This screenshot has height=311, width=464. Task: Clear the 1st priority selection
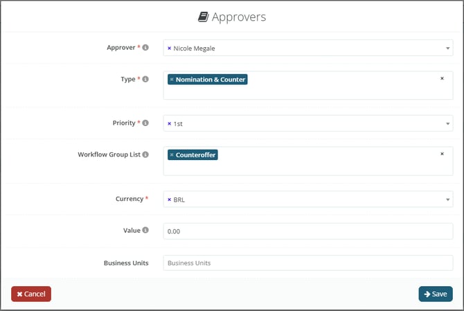click(170, 124)
